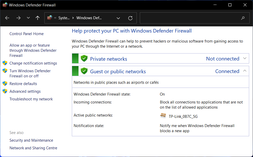Screen dimensions: 253x157
Task: Open Turn Windows Defender Firewall on or off
Action: click(30, 74)
